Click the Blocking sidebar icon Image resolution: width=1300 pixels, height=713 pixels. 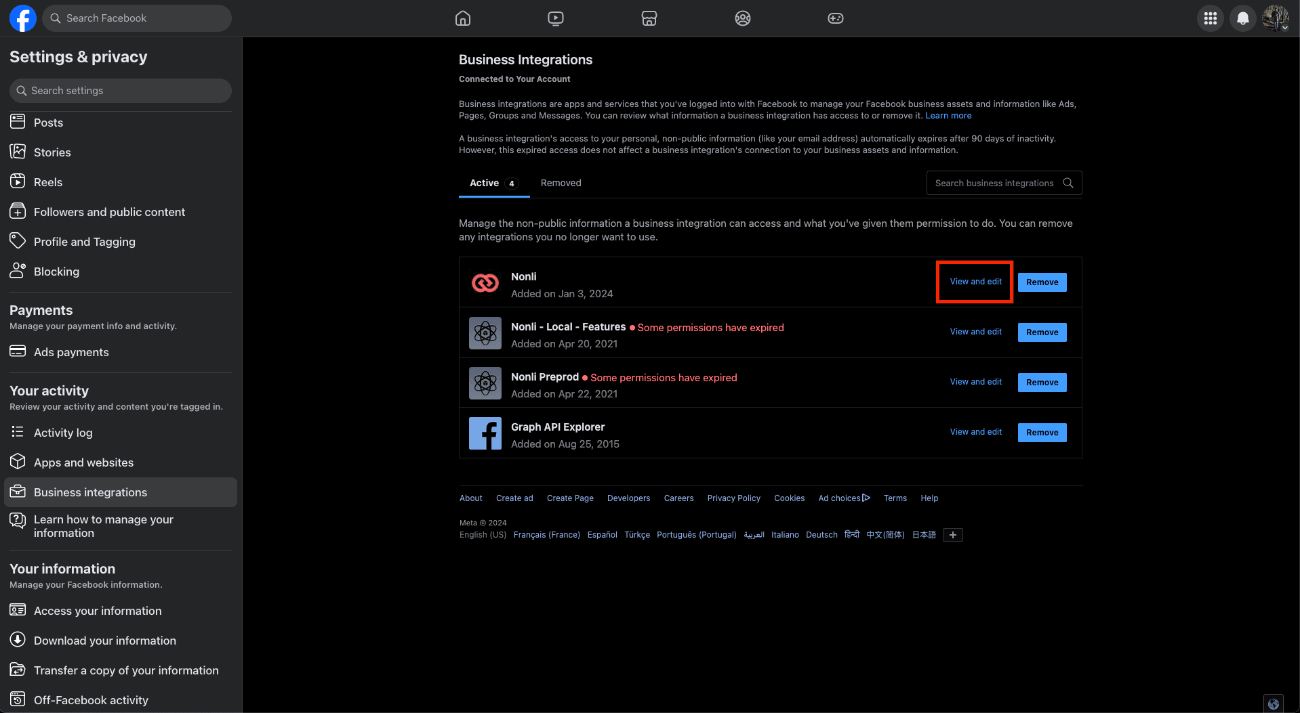(x=18, y=271)
